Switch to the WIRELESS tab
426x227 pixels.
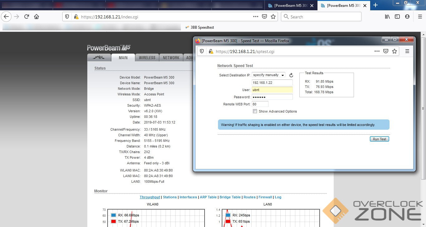pyautogui.click(x=147, y=58)
